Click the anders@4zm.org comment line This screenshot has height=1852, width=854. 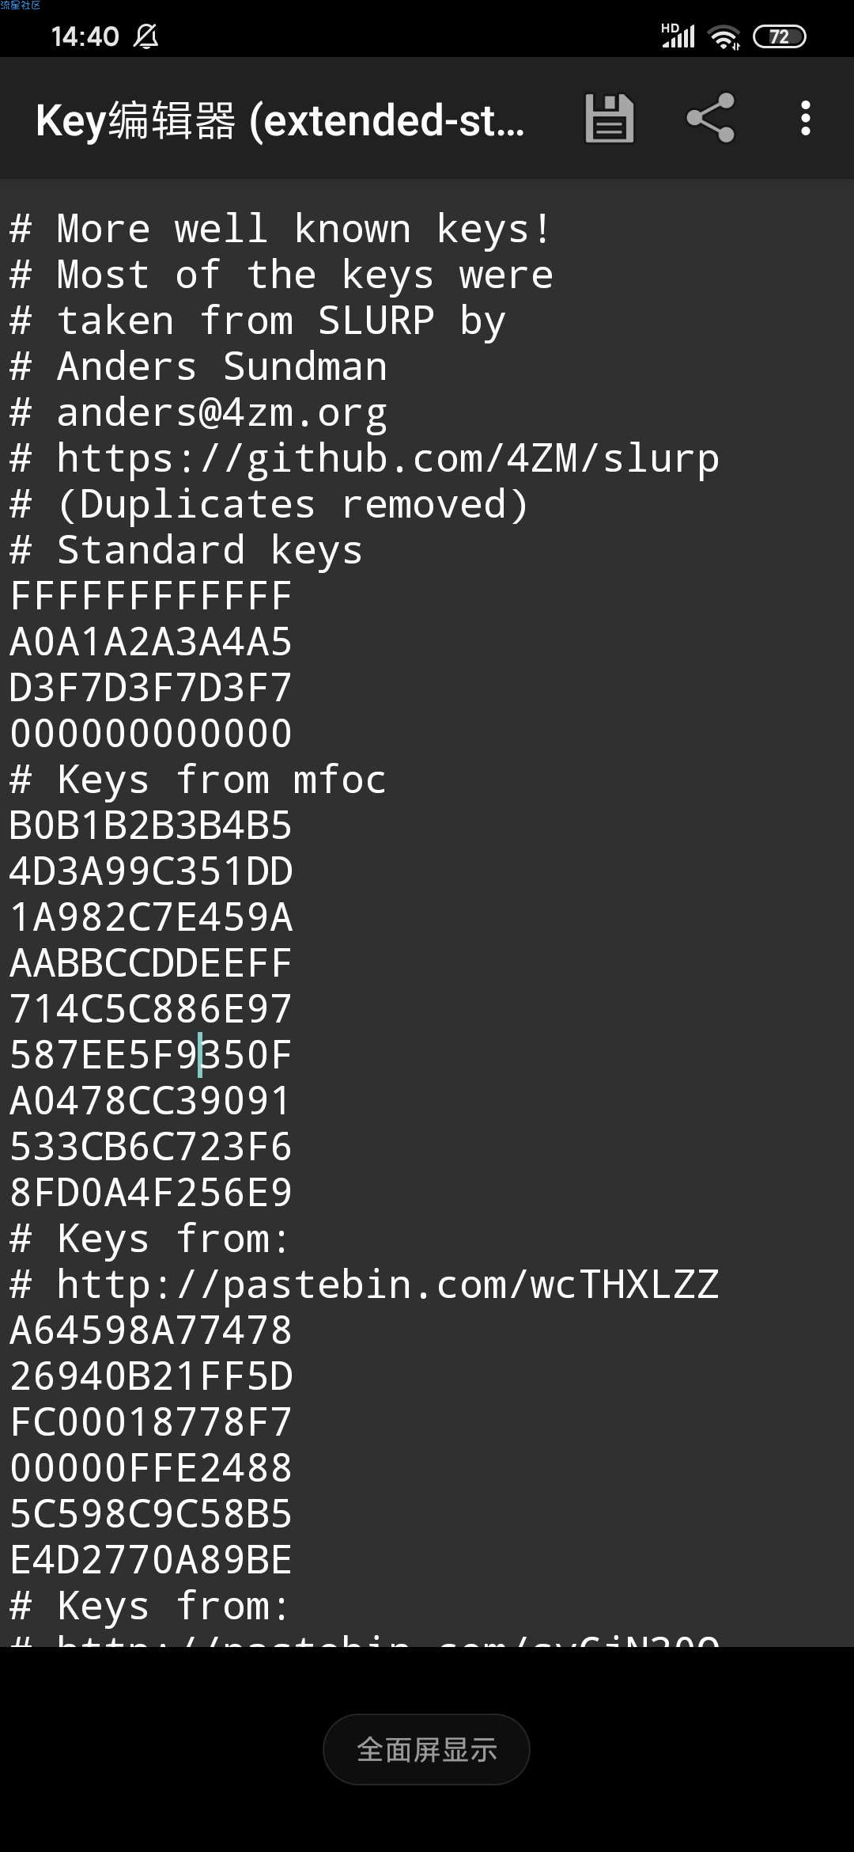[198, 413]
